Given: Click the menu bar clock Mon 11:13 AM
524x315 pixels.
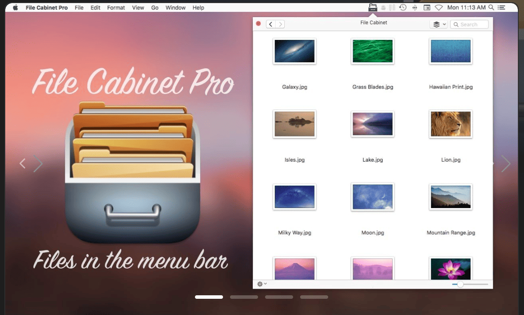Looking at the screenshot, I should click(x=466, y=7).
